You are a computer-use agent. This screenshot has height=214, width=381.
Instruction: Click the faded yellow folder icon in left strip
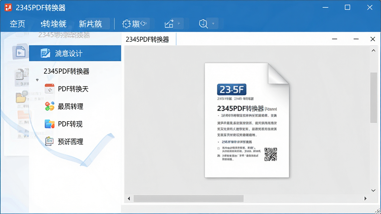[x=22, y=98]
